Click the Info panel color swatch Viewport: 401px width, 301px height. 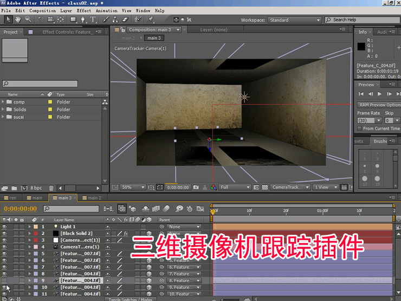coord(361,47)
